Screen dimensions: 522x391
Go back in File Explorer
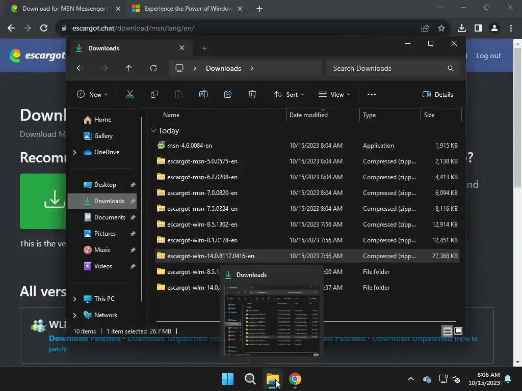point(80,68)
